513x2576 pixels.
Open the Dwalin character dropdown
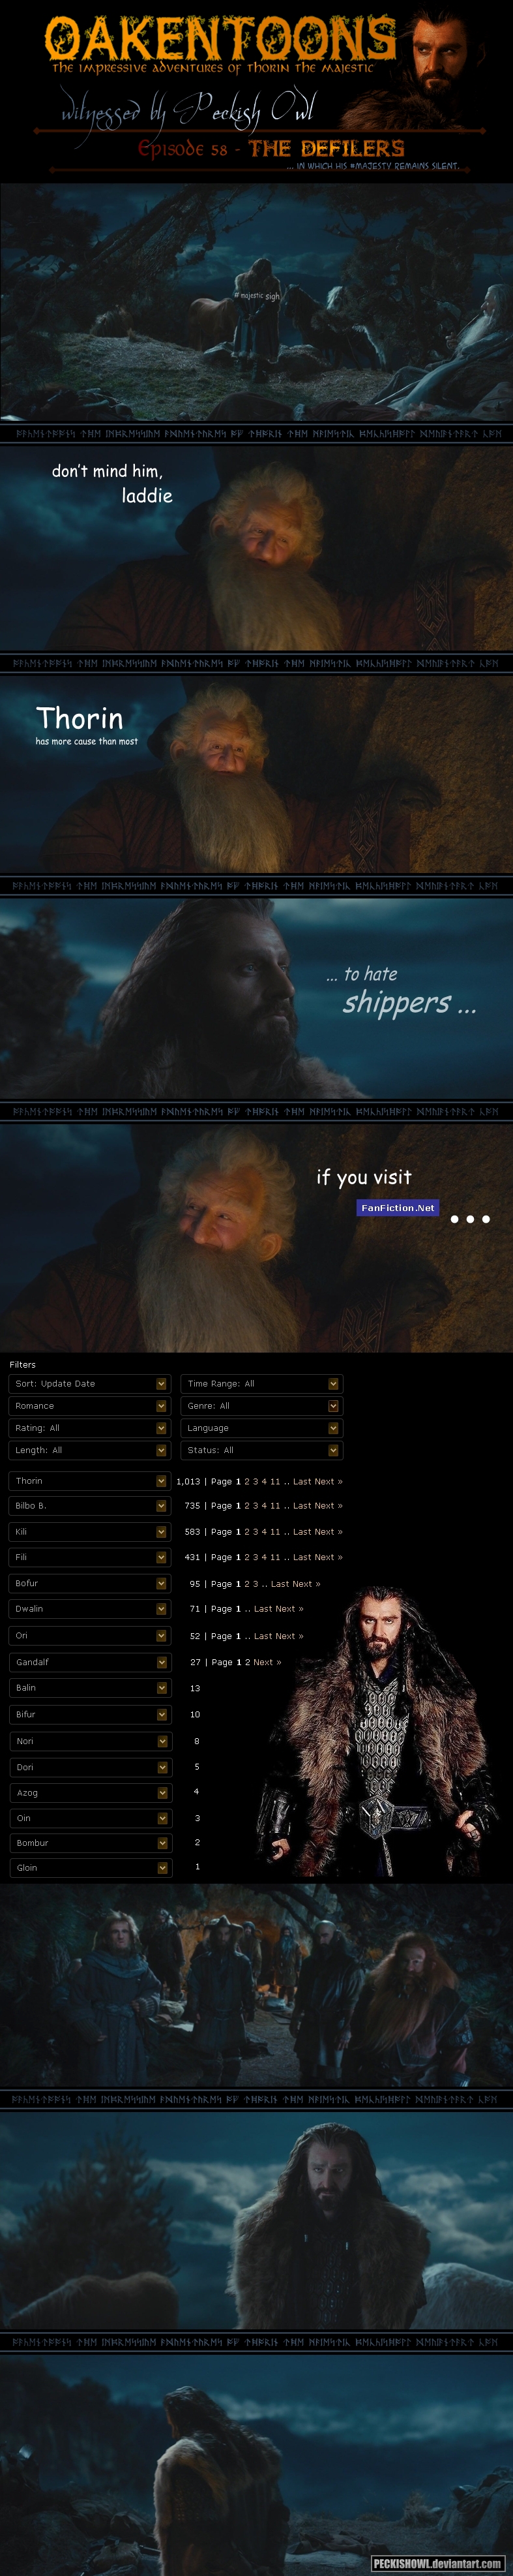coord(89,1609)
